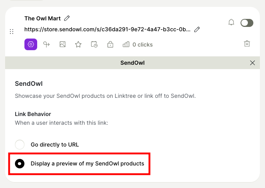Edit The Owl Mart title pencil
The image size is (265, 188).
(x=67, y=18)
